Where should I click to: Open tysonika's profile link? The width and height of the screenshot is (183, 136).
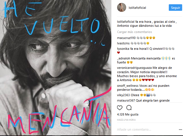(x=123, y=49)
